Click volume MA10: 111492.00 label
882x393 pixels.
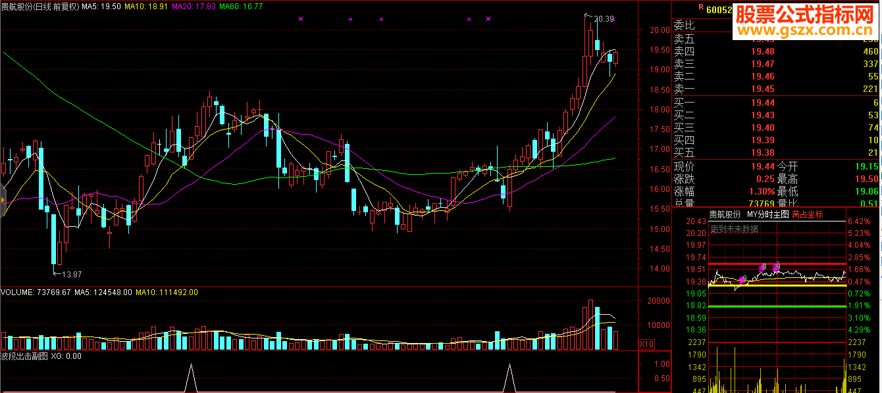click(x=167, y=292)
